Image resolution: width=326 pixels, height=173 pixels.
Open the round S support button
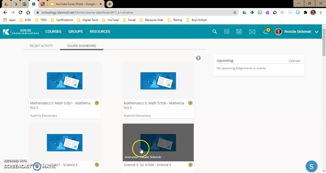pos(311,166)
